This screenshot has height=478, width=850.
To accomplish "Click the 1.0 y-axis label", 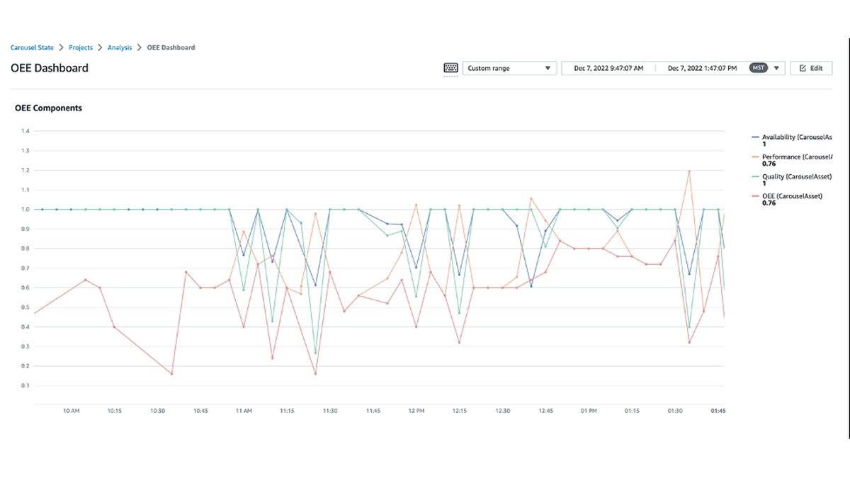I will pyautogui.click(x=25, y=210).
